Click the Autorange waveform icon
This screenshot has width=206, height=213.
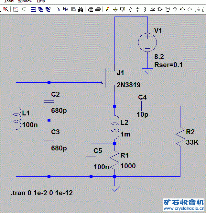pos(16,9)
